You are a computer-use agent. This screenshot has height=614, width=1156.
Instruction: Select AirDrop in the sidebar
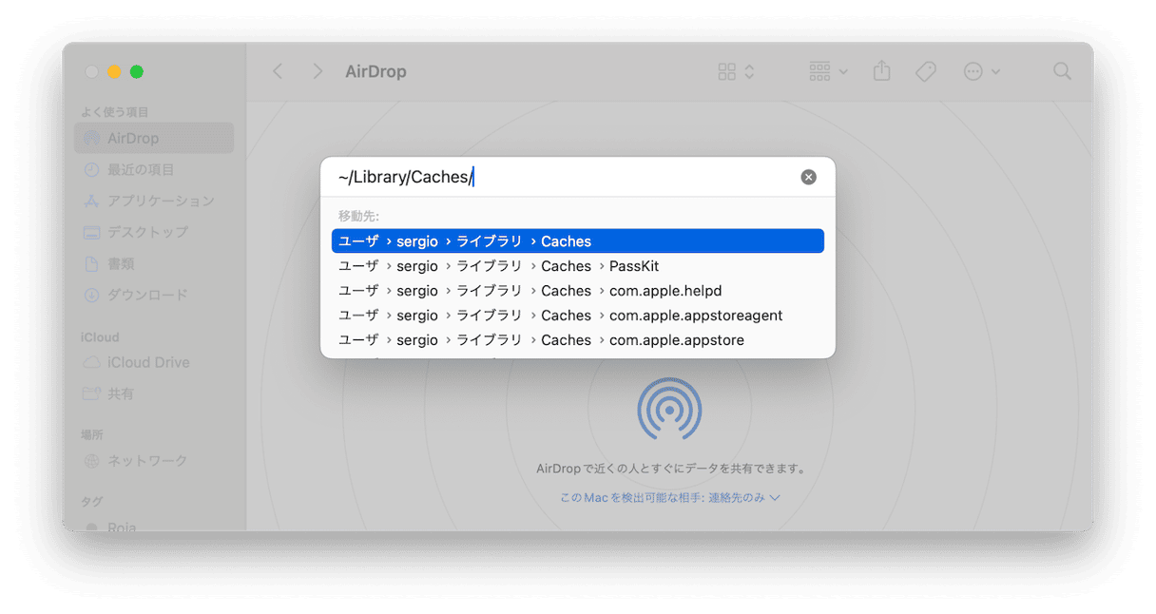click(x=154, y=138)
